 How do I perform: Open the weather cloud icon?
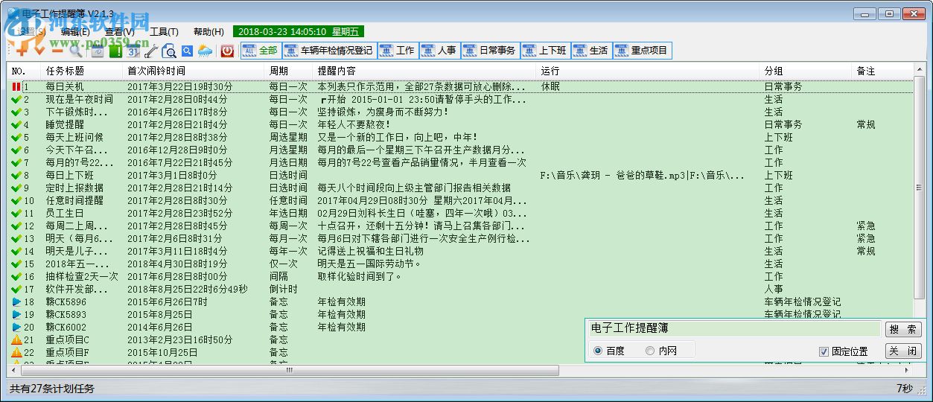(205, 51)
